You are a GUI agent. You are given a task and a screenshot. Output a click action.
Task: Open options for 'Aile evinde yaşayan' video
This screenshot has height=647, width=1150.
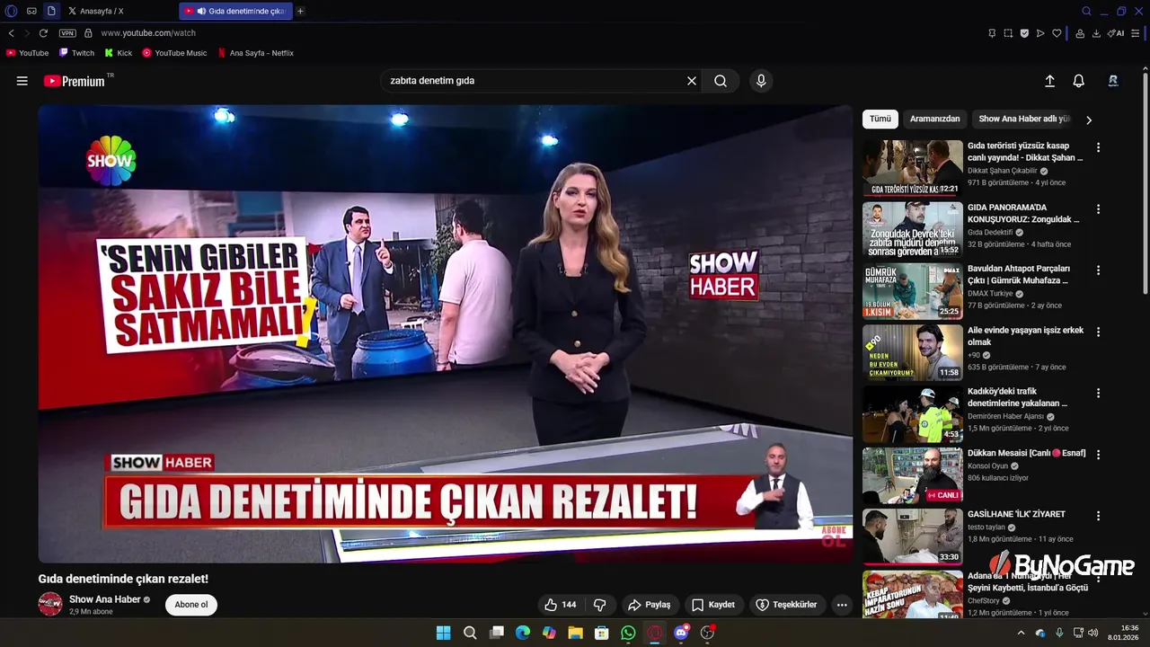pos(1098,332)
